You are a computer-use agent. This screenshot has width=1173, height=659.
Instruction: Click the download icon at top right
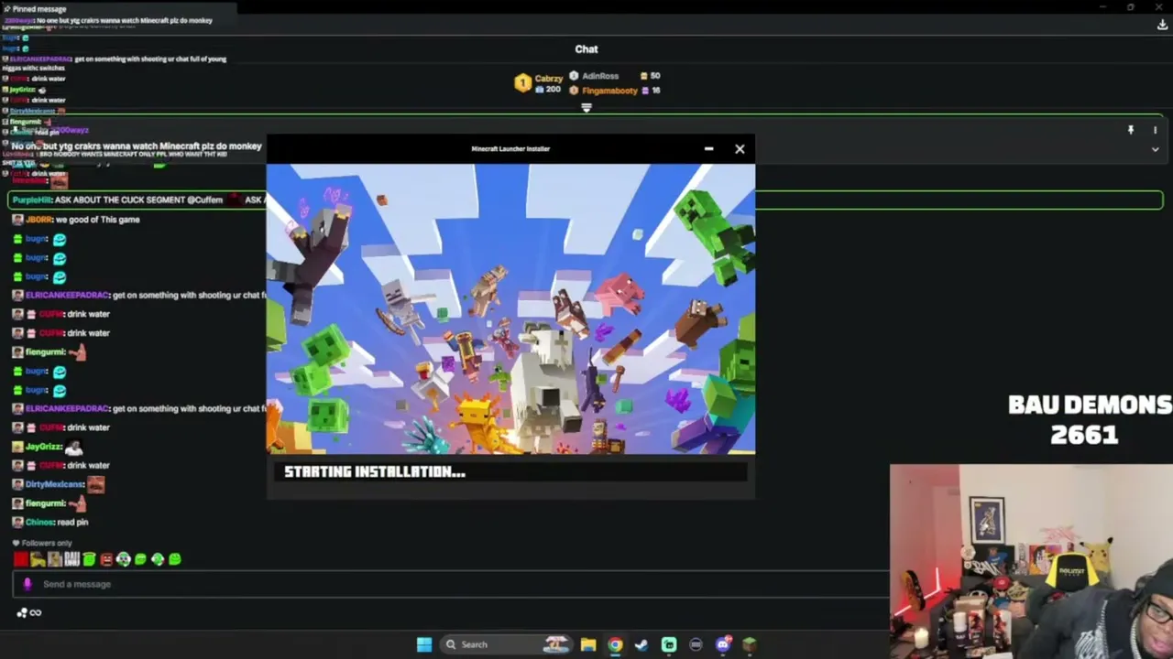tap(1162, 25)
